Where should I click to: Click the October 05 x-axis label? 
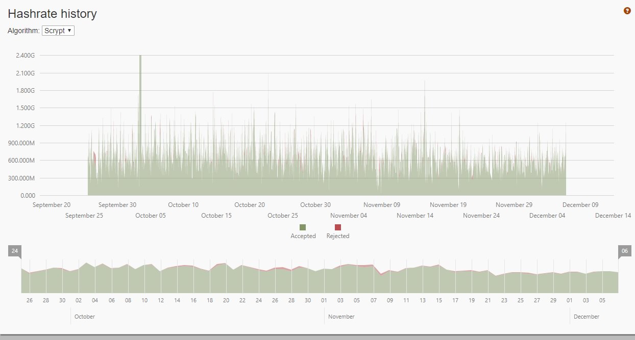coord(151,216)
